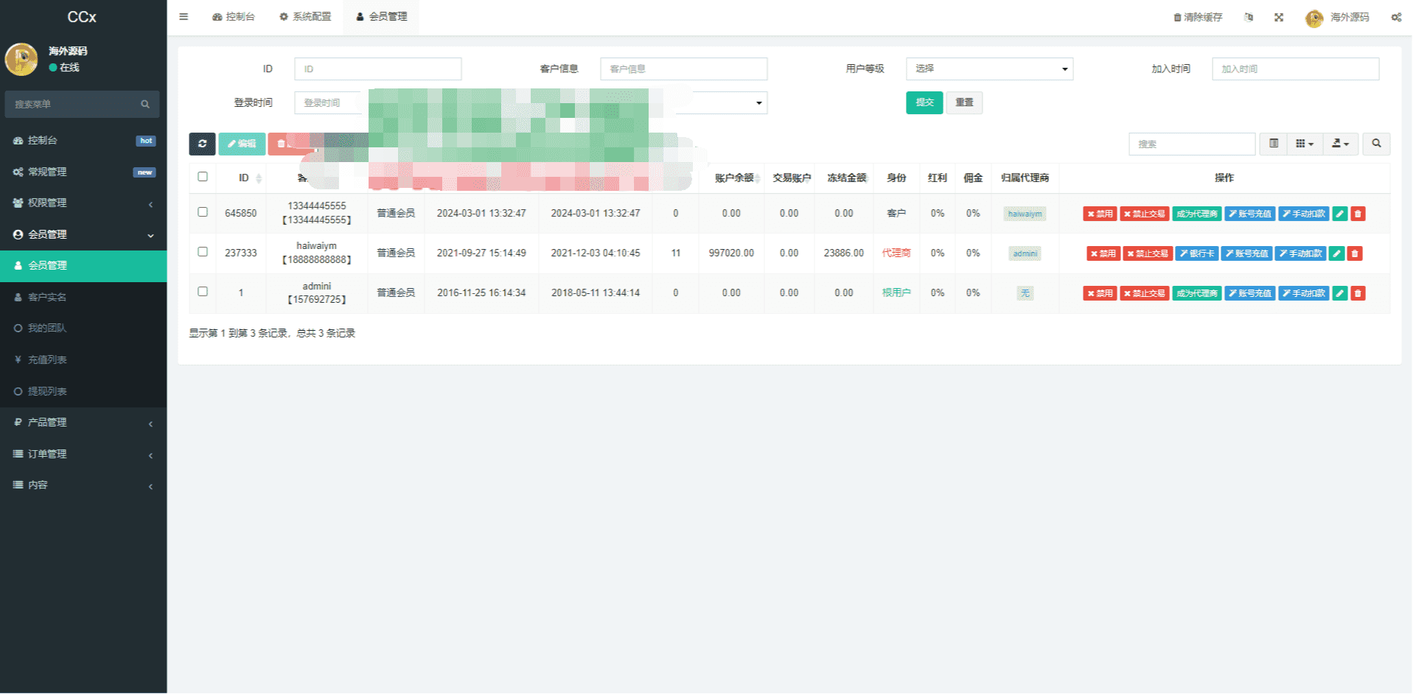Toggle the table card view icon

point(1274,144)
